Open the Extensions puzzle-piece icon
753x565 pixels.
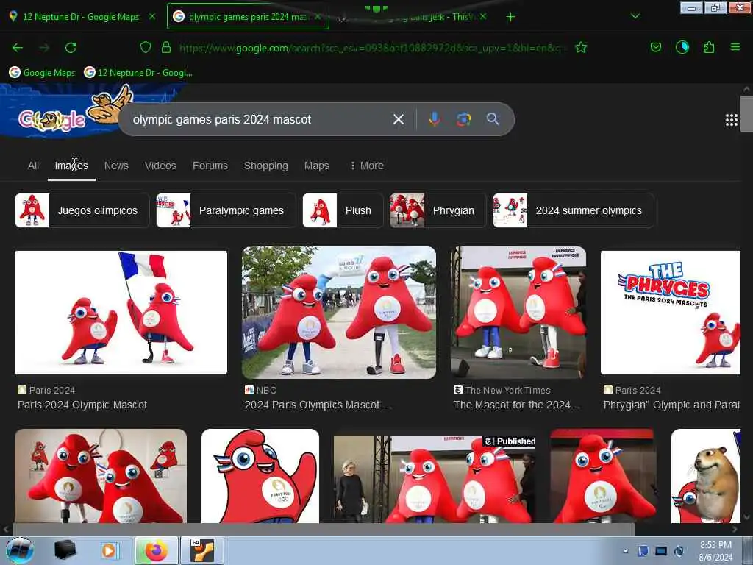coord(709,47)
